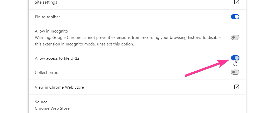Disable the Pin to toolbar switch

click(235, 17)
